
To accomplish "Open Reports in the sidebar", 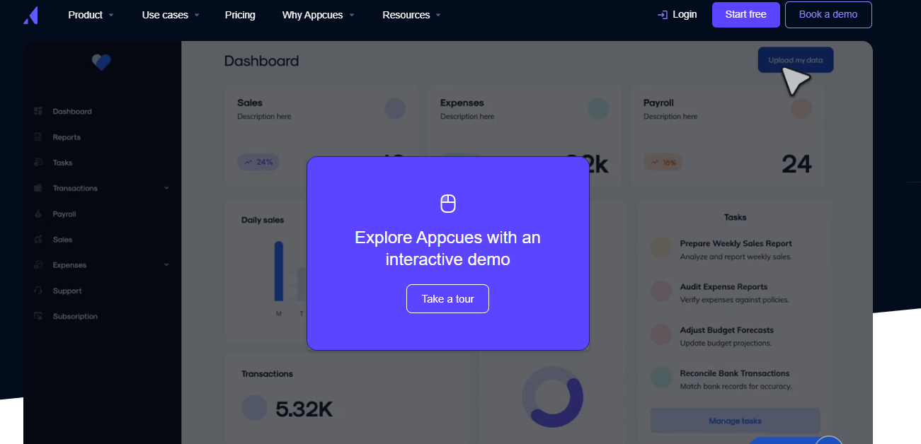I will [x=67, y=137].
